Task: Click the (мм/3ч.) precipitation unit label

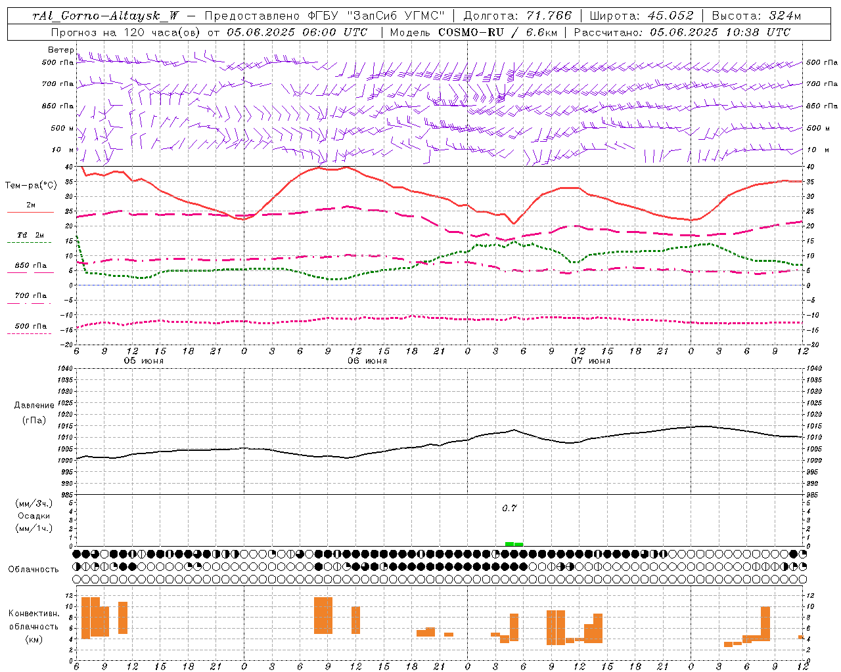Action: pyautogui.click(x=35, y=503)
